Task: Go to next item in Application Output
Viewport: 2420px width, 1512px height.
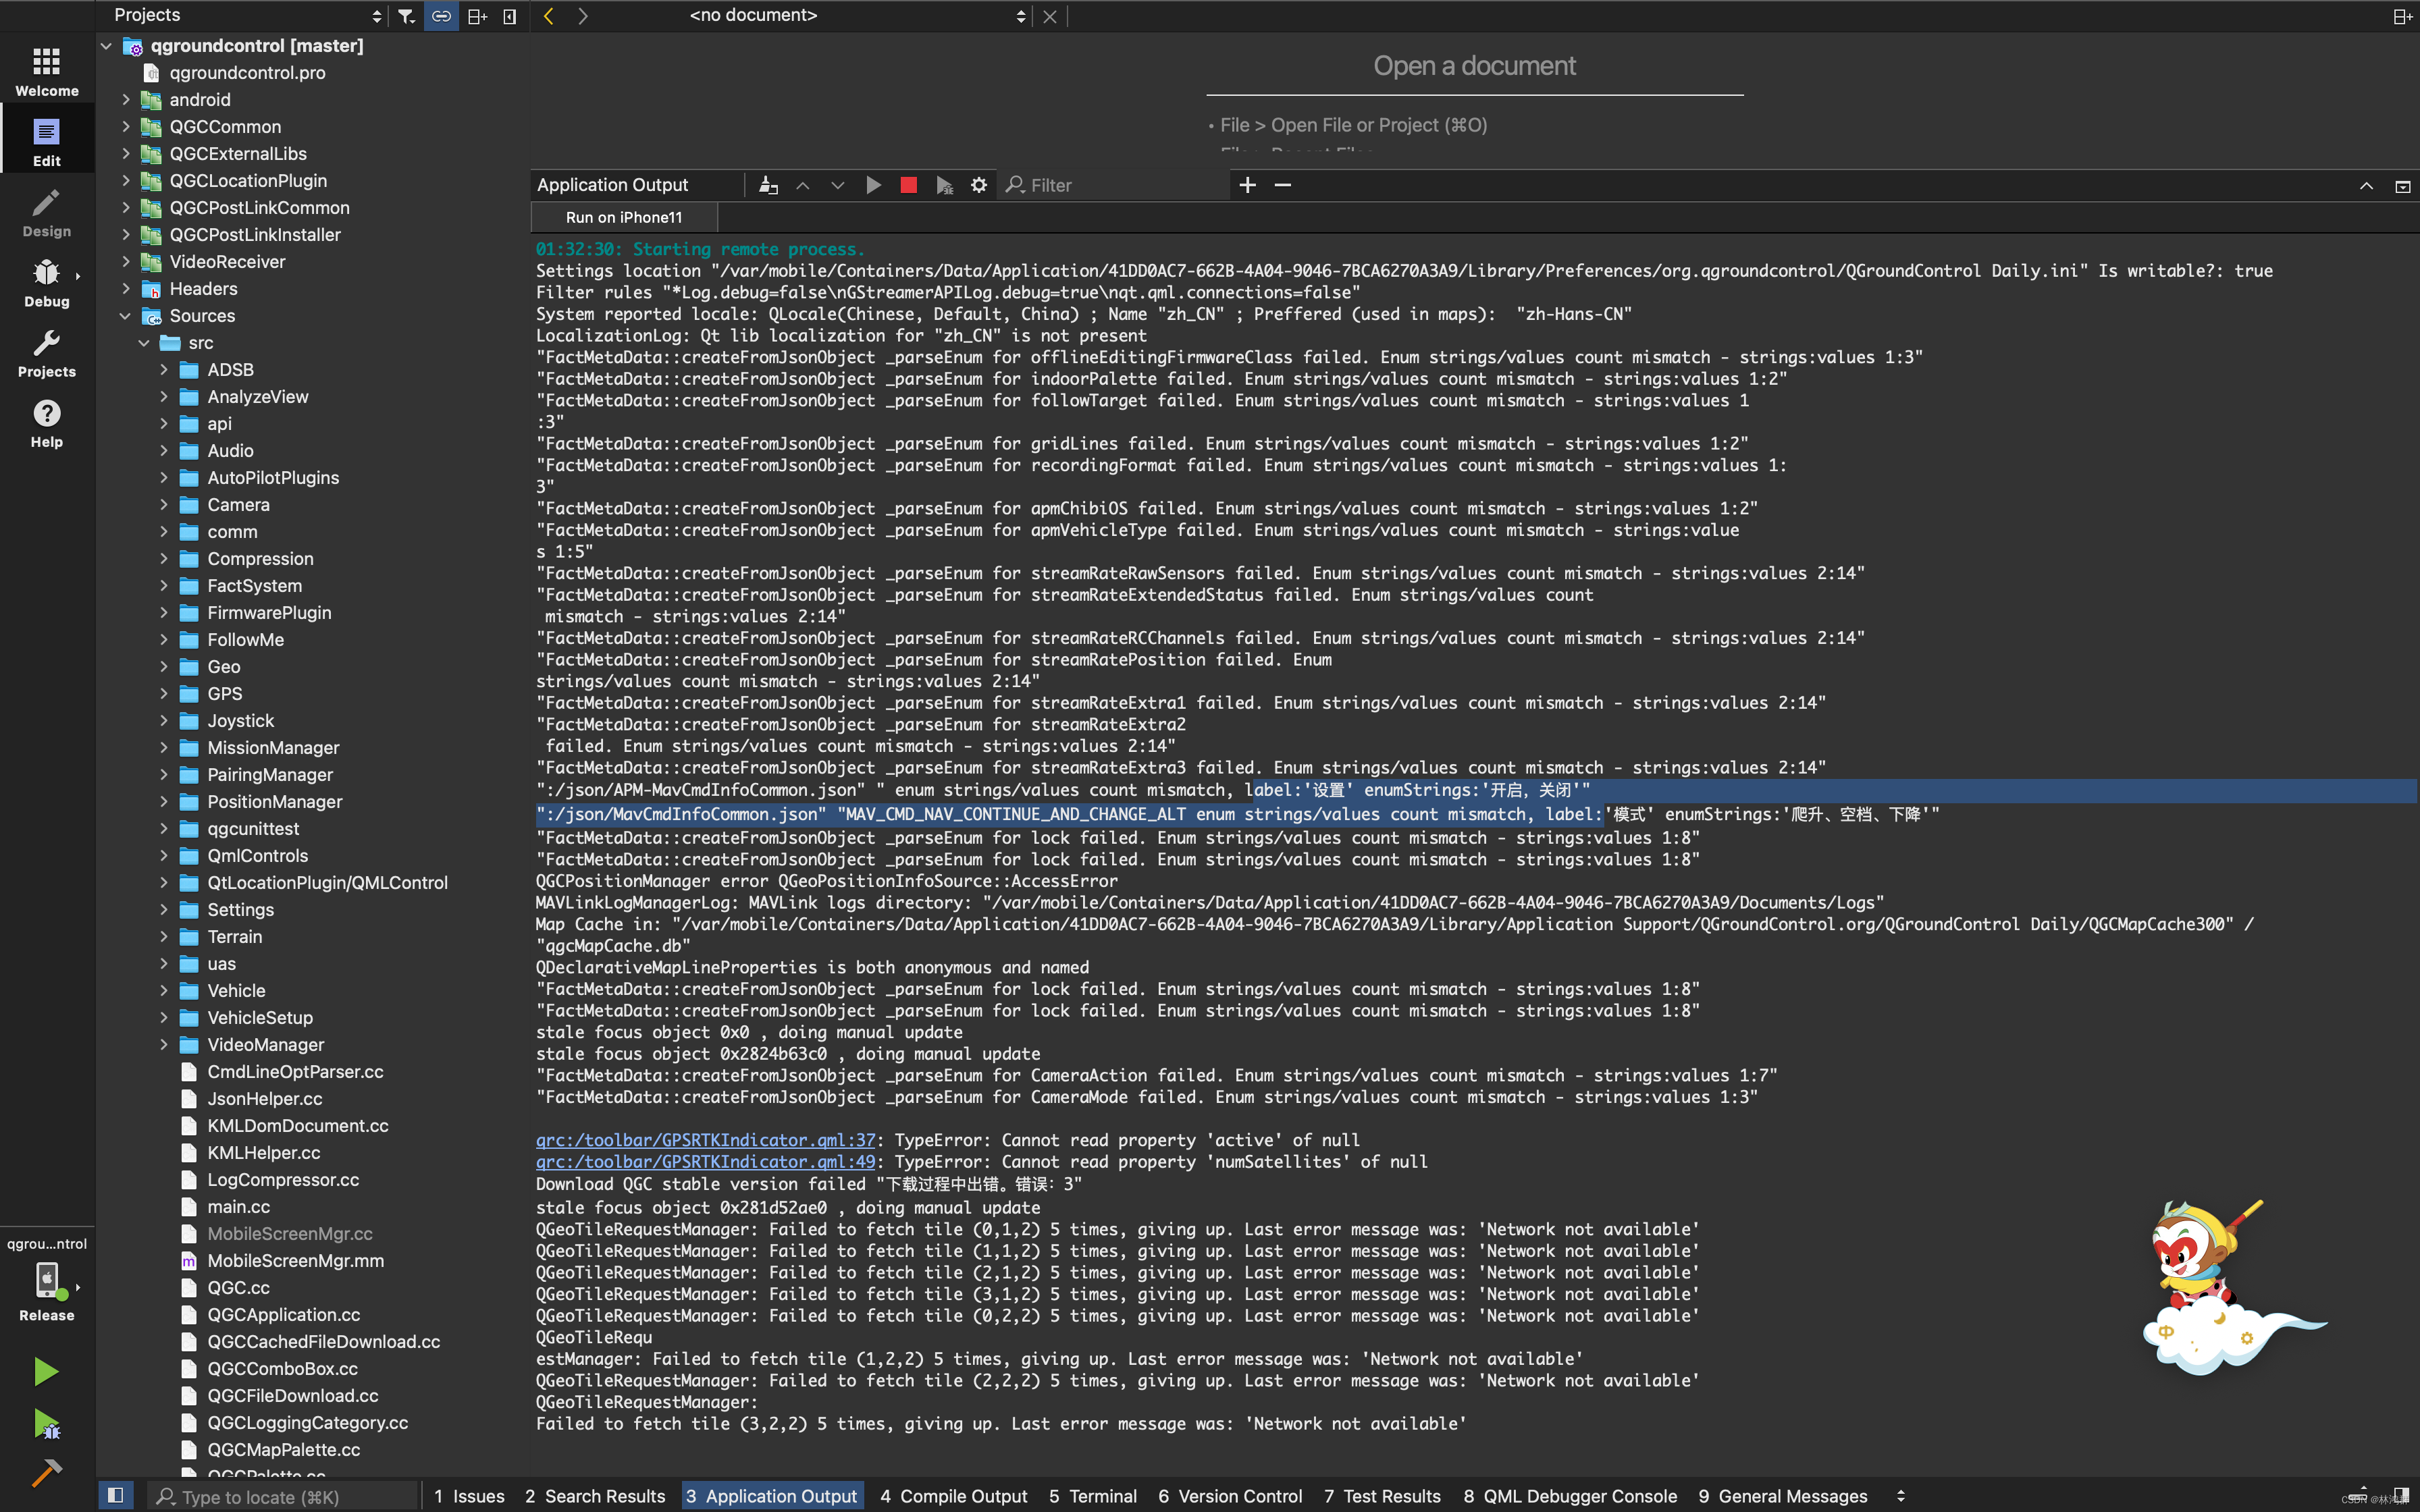Action: 838,185
